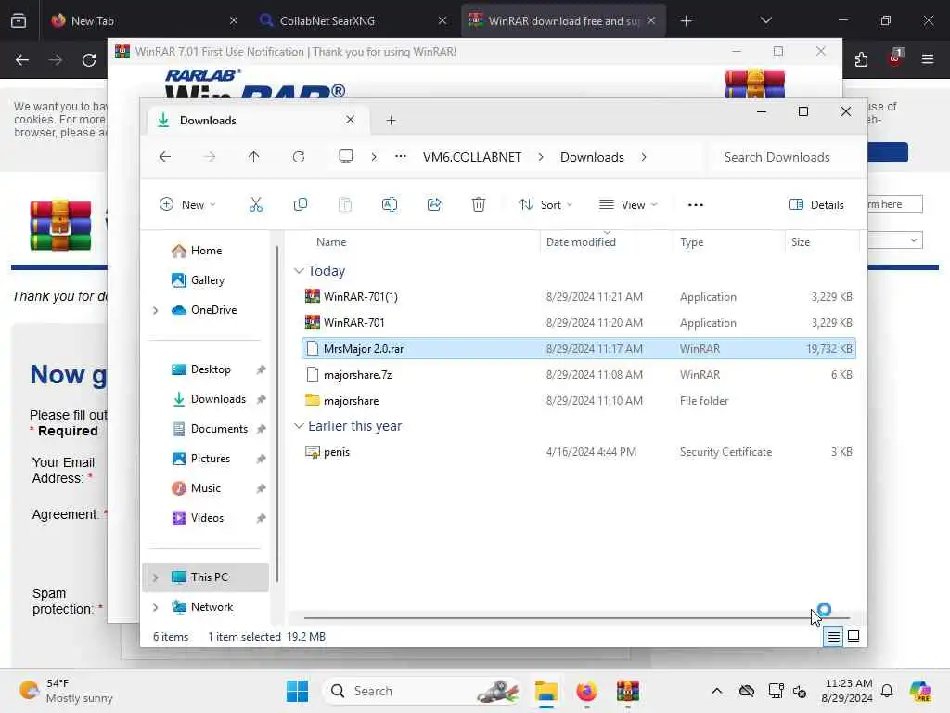This screenshot has width=950, height=713.
Task: Expand the chevron after Downloads in breadcrumb
Action: (x=644, y=157)
